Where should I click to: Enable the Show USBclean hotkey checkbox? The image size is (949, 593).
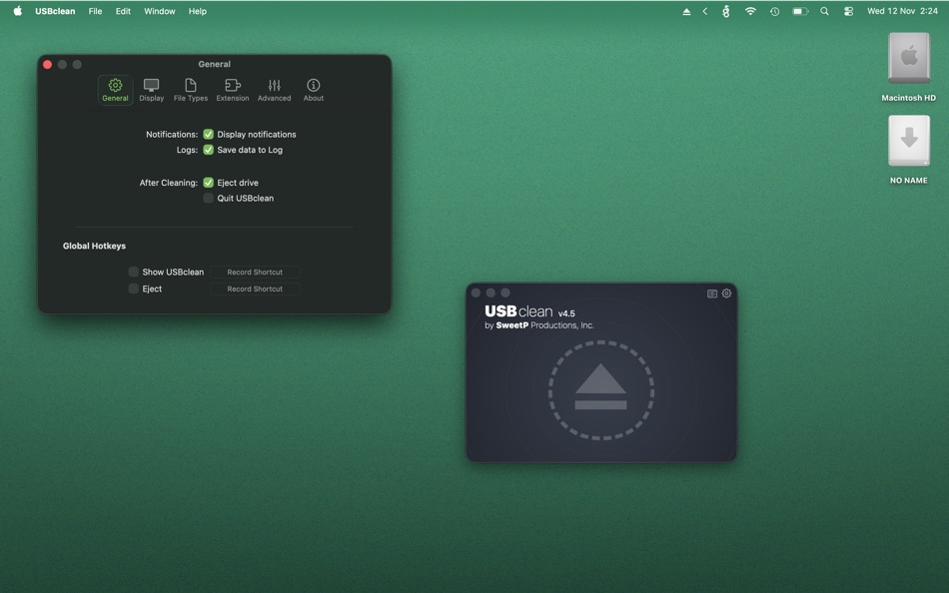(133, 272)
